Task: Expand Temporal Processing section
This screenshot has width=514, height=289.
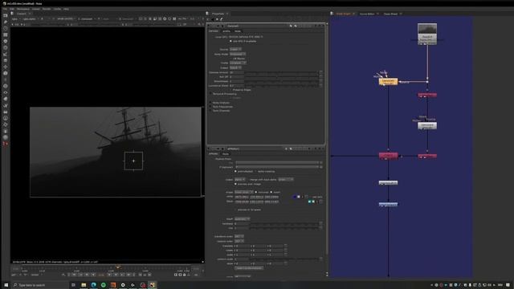Action: 210,94
